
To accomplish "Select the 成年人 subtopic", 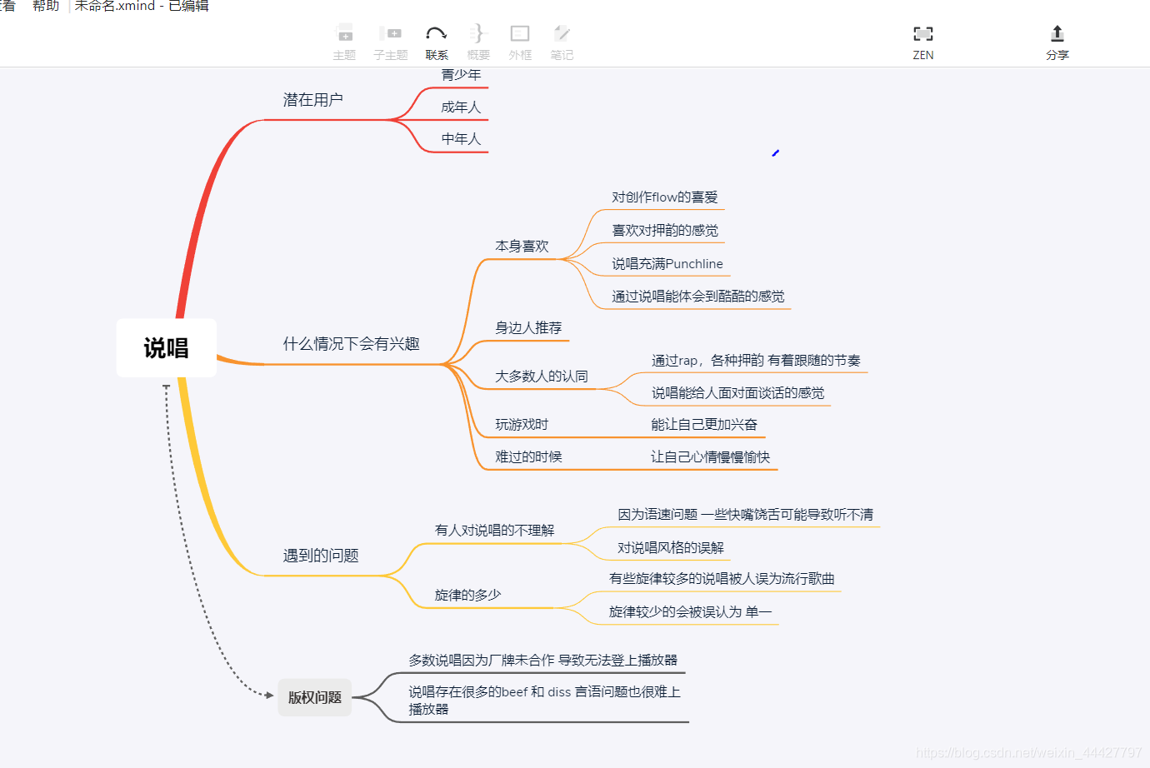I will click(461, 107).
